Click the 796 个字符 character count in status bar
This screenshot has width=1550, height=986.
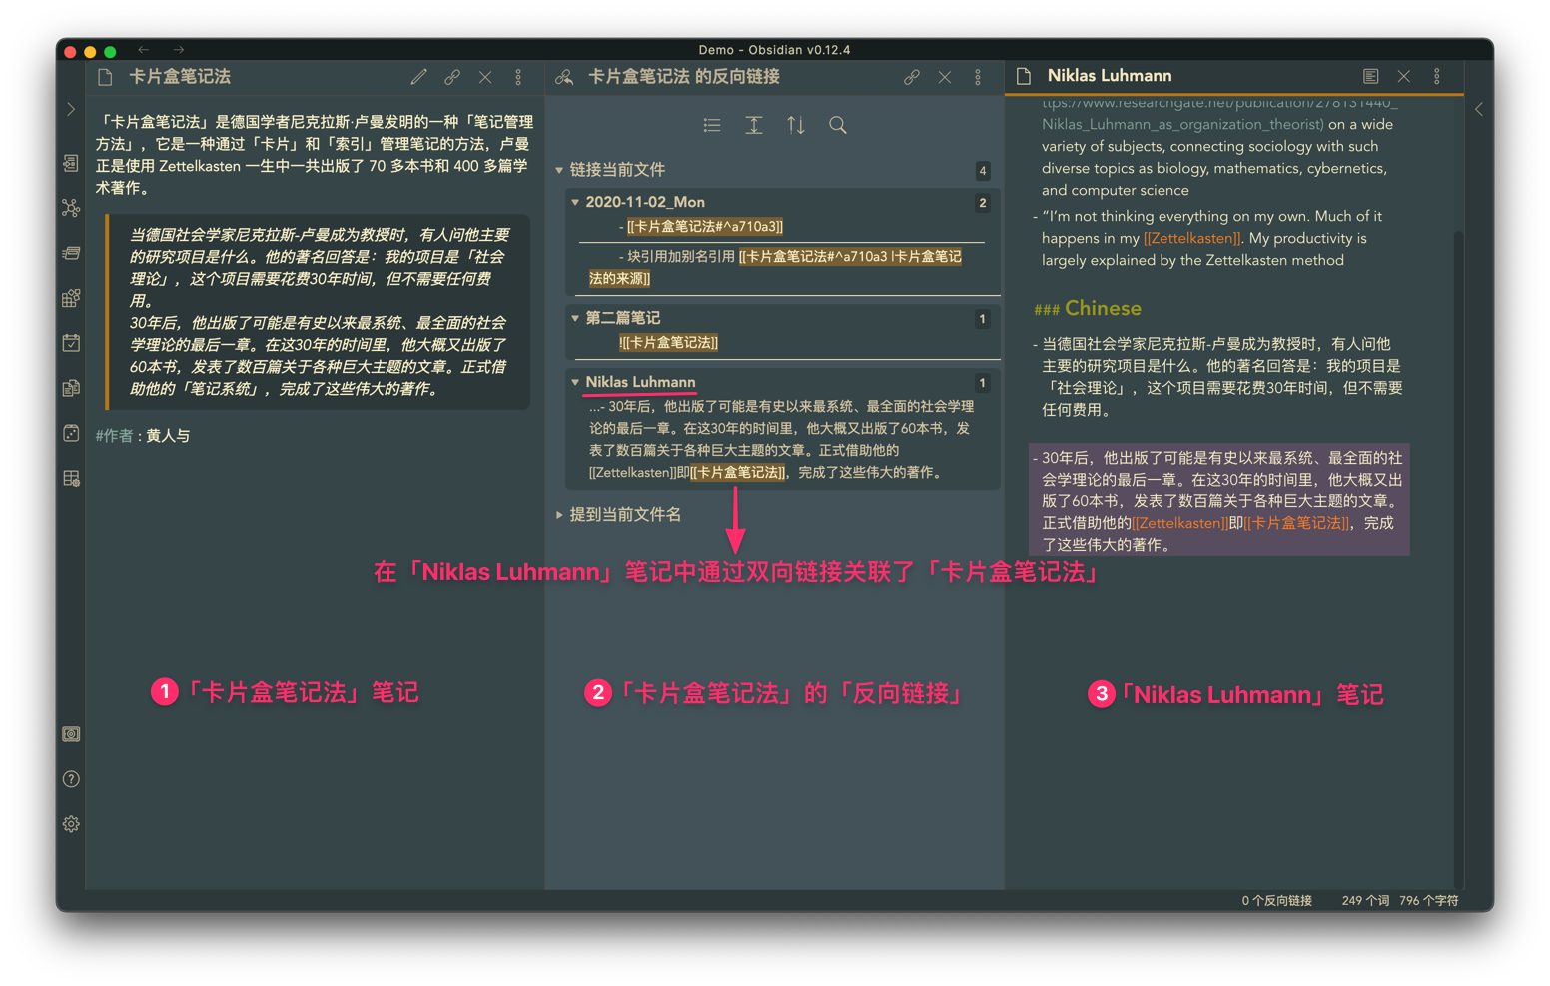(x=1429, y=901)
